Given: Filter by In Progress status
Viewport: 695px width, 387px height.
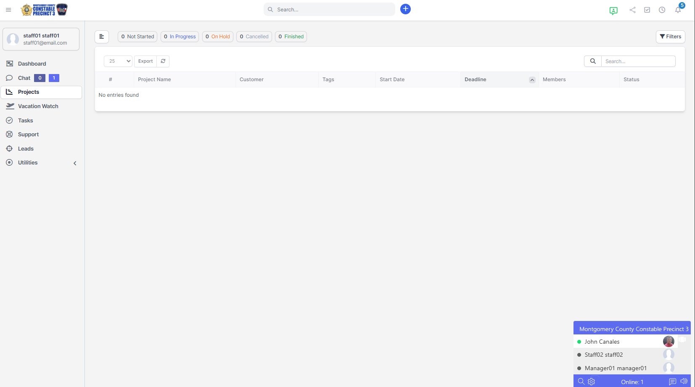Looking at the screenshot, I should tap(180, 37).
